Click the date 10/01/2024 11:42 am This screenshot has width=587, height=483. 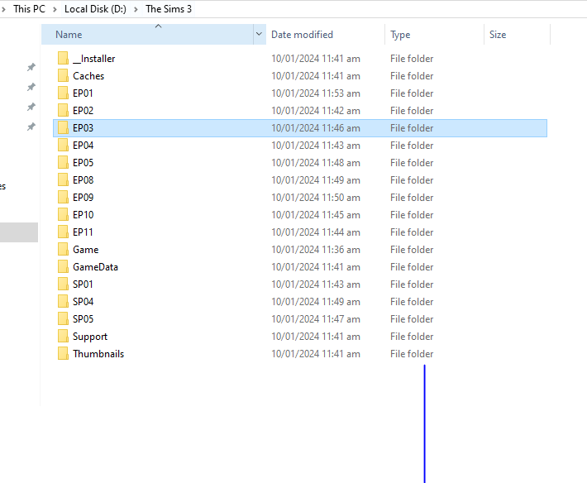[x=316, y=111]
